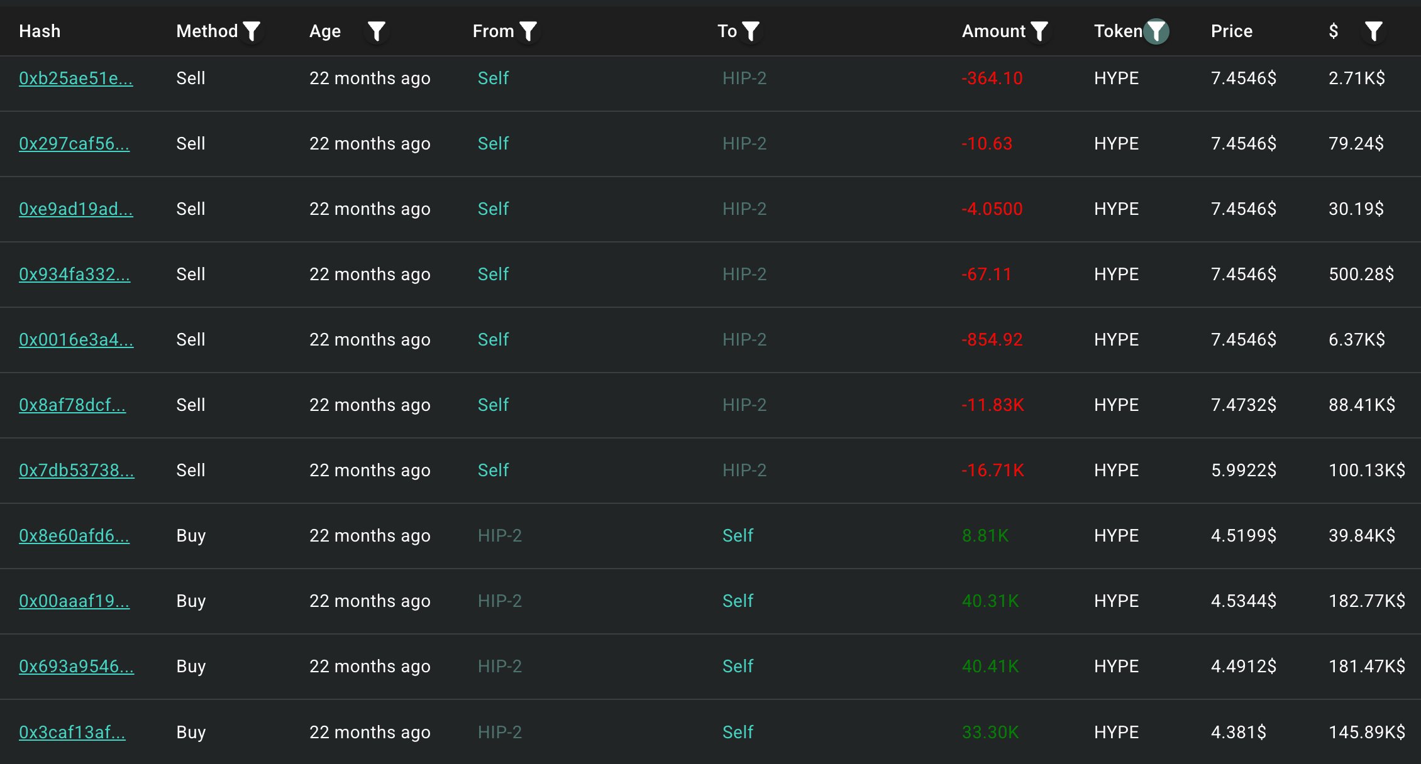The height and width of the screenshot is (764, 1421).
Task: Click the 500.28$ value cell
Action: tap(1361, 274)
